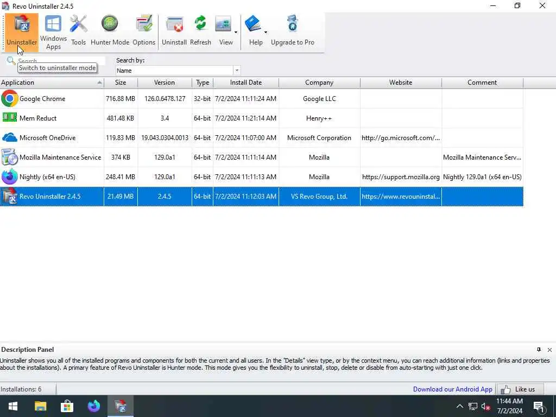The width and height of the screenshot is (556, 417).
Task: Open File Explorer from taskbar
Action: 40,406
